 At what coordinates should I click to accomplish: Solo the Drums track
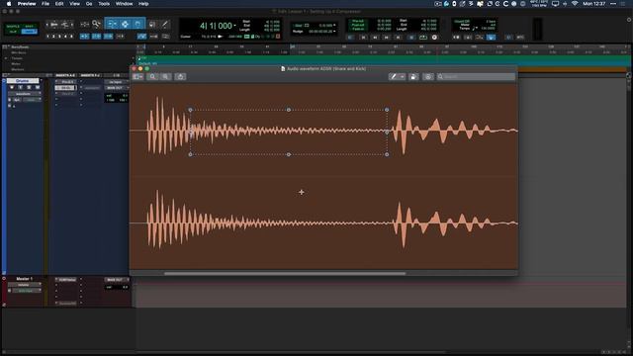[29, 88]
